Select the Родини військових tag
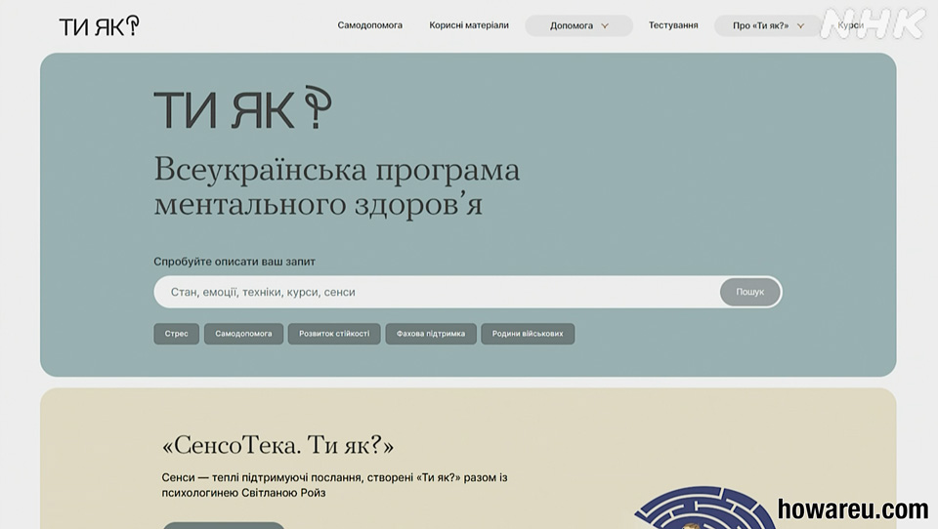This screenshot has width=938, height=529. coord(528,334)
